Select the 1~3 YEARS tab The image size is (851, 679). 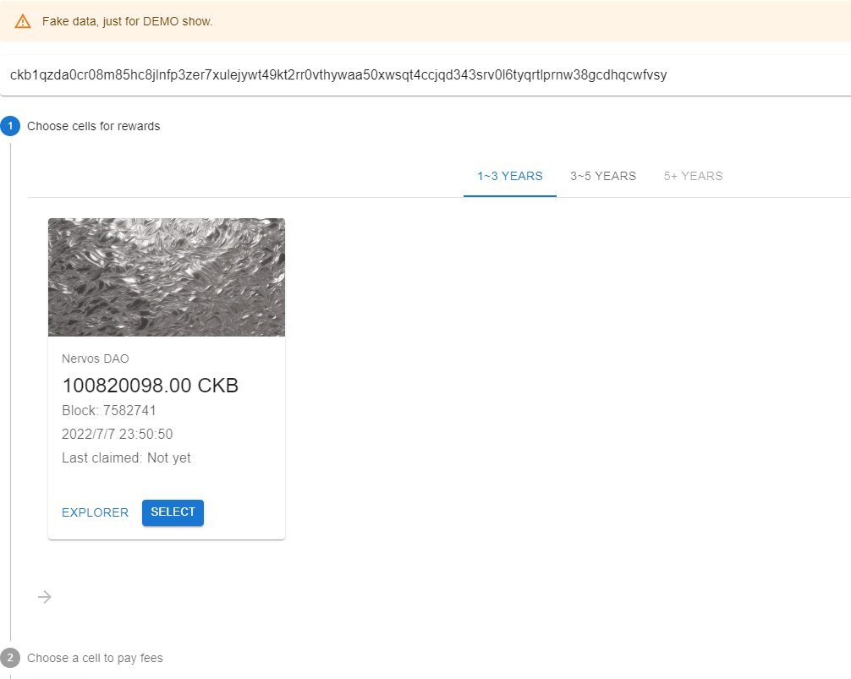coord(509,176)
